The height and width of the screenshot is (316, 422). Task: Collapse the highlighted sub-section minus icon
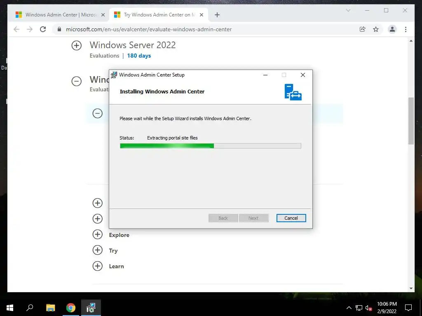(97, 113)
